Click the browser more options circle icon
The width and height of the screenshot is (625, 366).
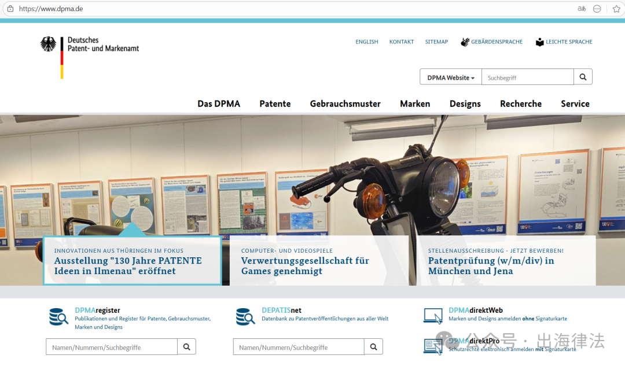coord(597,9)
